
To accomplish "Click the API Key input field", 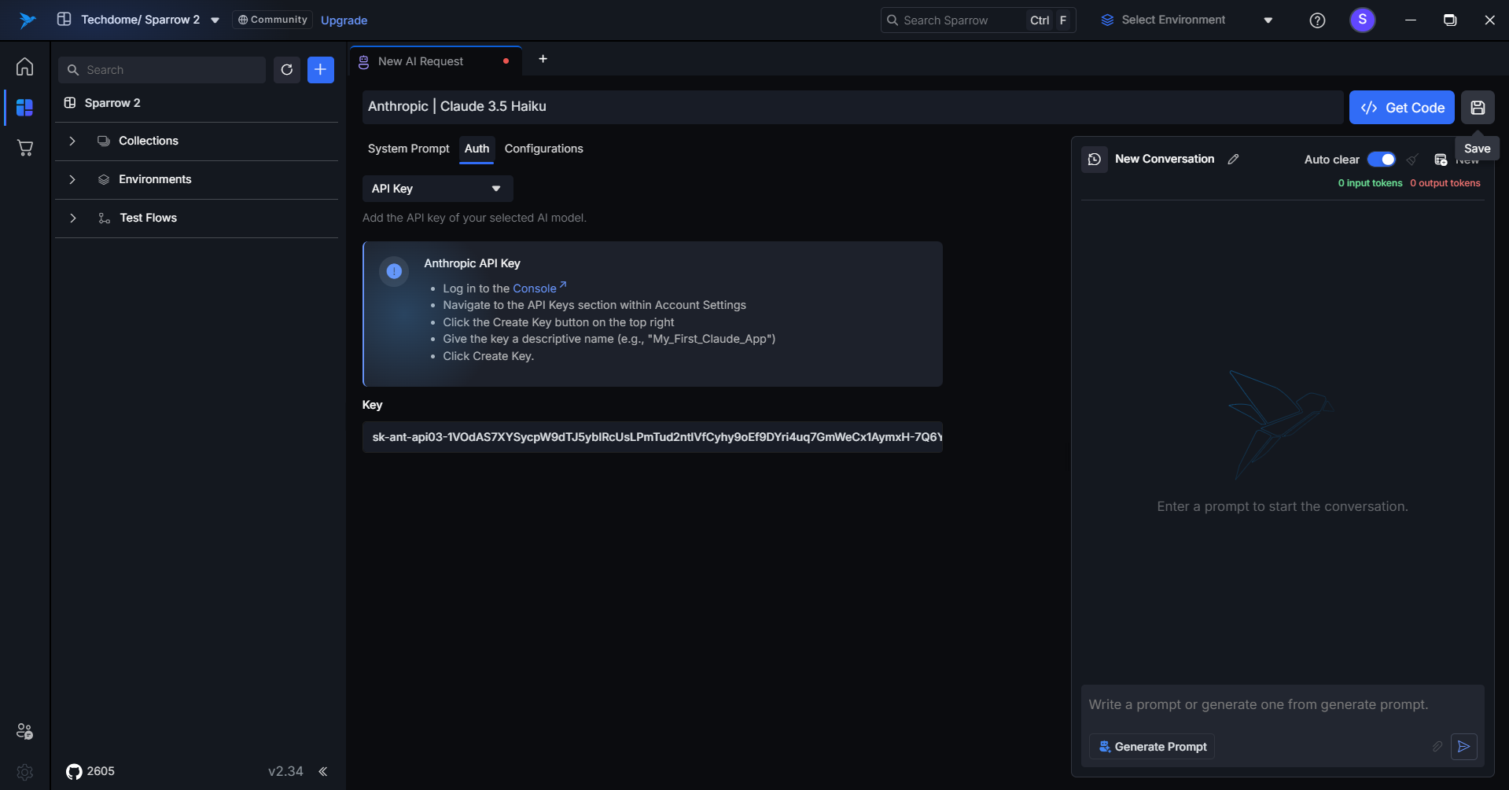I will (652, 437).
